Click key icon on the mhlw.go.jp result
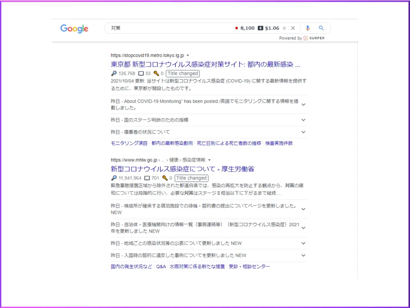410x308 pixels. coord(165,178)
